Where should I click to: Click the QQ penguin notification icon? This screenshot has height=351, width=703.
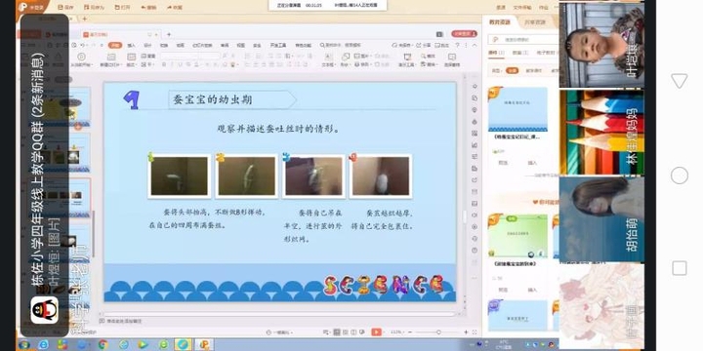(x=44, y=310)
